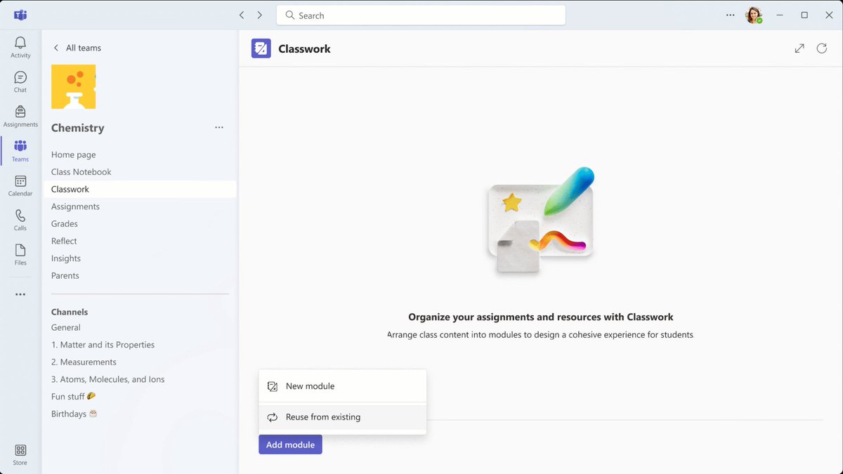Open Chemistry team more options ellipsis
The image size is (843, 474).
click(x=219, y=128)
